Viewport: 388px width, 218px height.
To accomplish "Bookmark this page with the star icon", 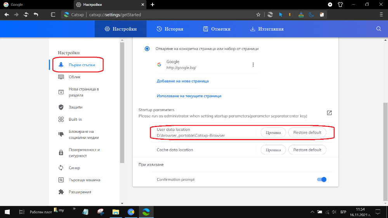I will click(258, 15).
